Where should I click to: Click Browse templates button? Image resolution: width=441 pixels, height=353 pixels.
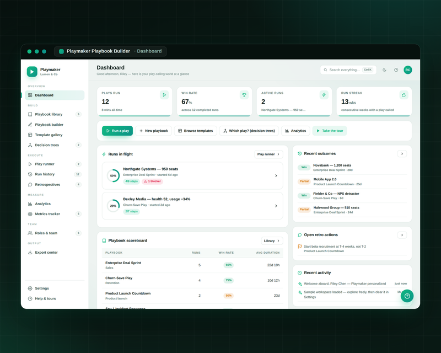pos(196,131)
